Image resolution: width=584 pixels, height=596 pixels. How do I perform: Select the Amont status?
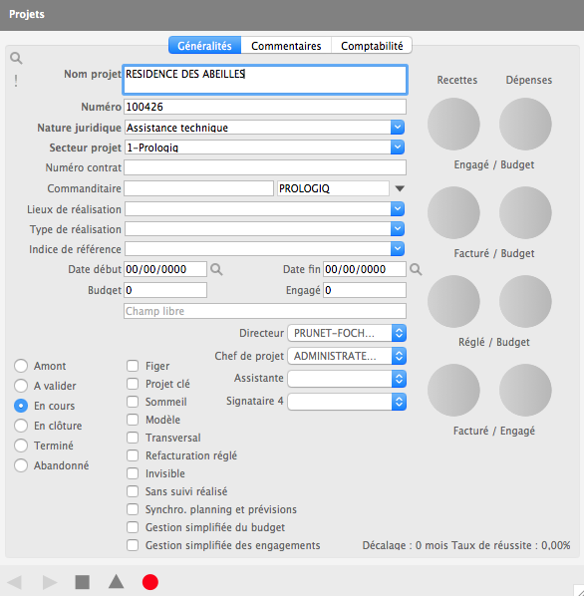[x=21, y=366]
